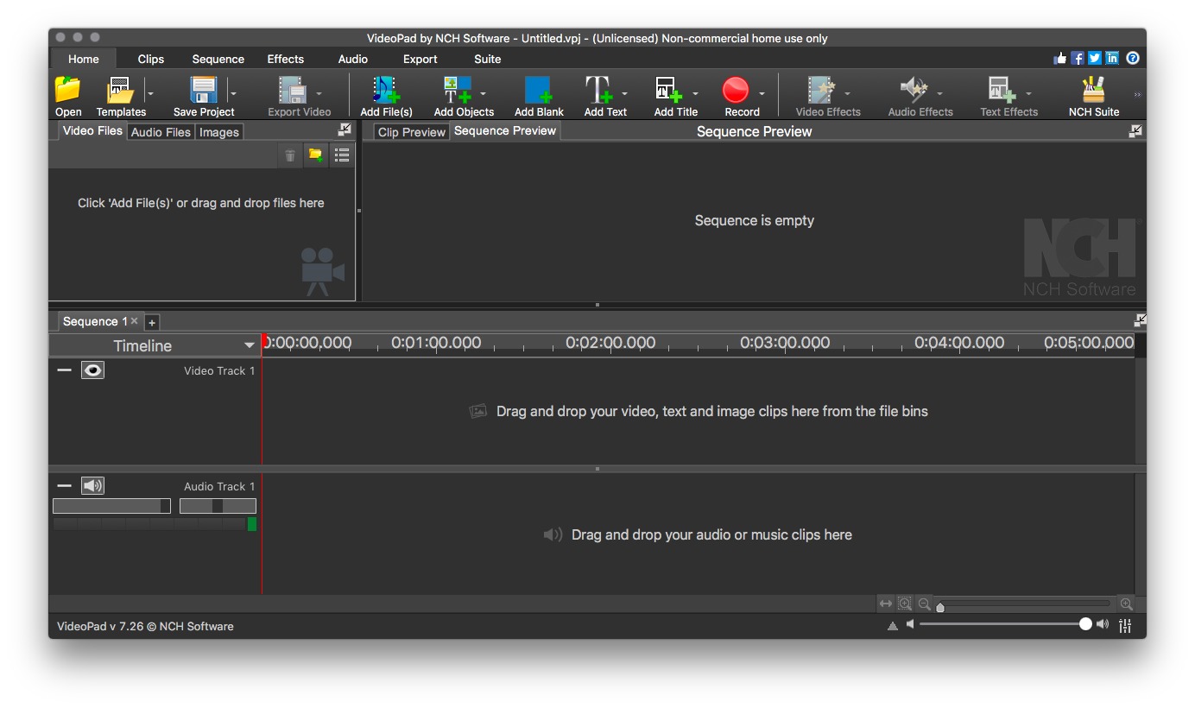
Task: Click the Open folder icon
Action: point(67,90)
